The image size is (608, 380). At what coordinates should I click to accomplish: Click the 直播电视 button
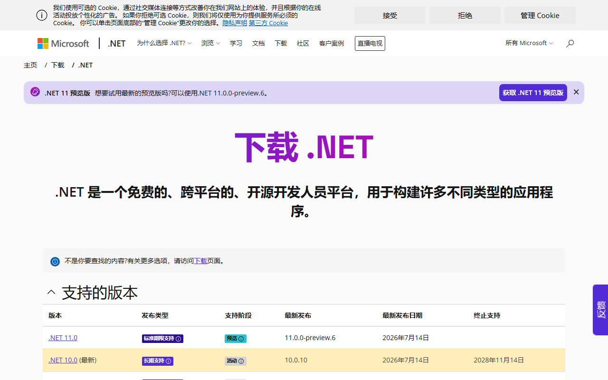tap(370, 43)
